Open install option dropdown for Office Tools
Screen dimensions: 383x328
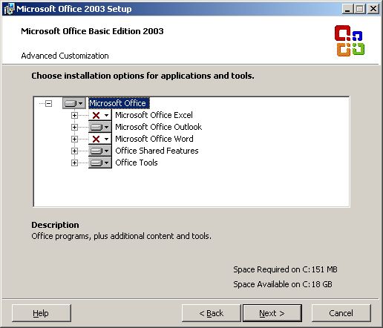100,163
